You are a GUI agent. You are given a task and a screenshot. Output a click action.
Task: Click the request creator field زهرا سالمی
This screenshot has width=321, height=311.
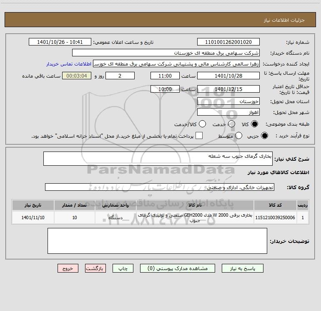tap(176, 63)
